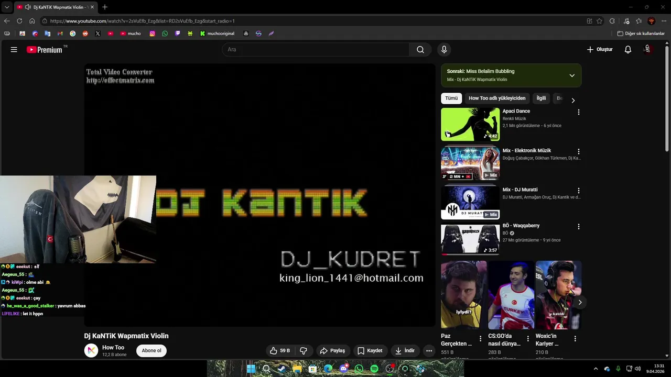Open Paz Gerçekten short thumbnail
The width and height of the screenshot is (671, 377).
pyautogui.click(x=464, y=295)
